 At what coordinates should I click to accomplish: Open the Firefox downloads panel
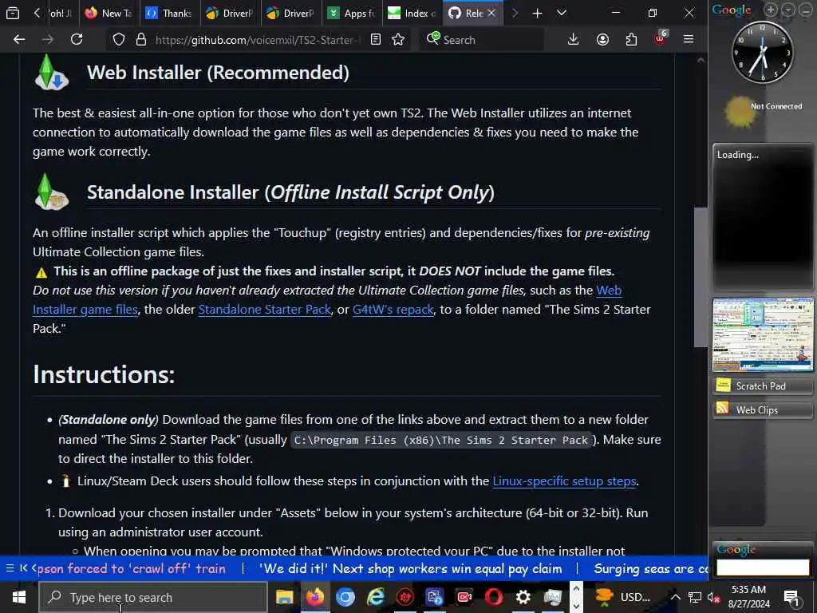click(573, 40)
